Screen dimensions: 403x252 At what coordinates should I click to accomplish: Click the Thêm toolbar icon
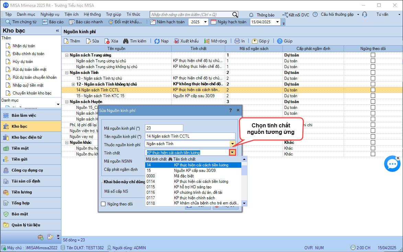66,41
